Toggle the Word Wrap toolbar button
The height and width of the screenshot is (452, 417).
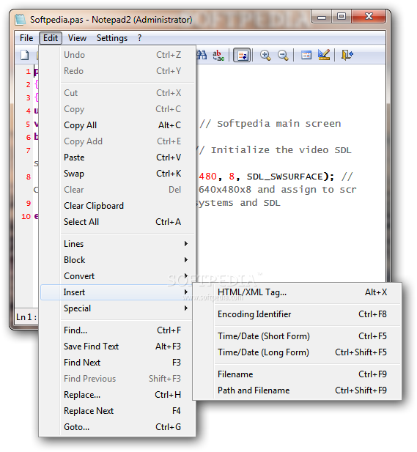pyautogui.click(x=242, y=55)
